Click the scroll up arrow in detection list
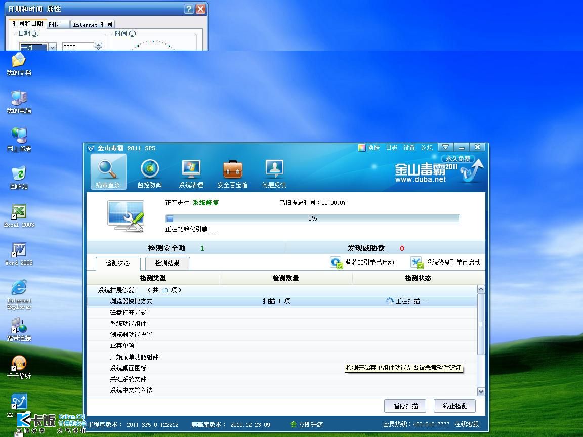 coord(481,289)
